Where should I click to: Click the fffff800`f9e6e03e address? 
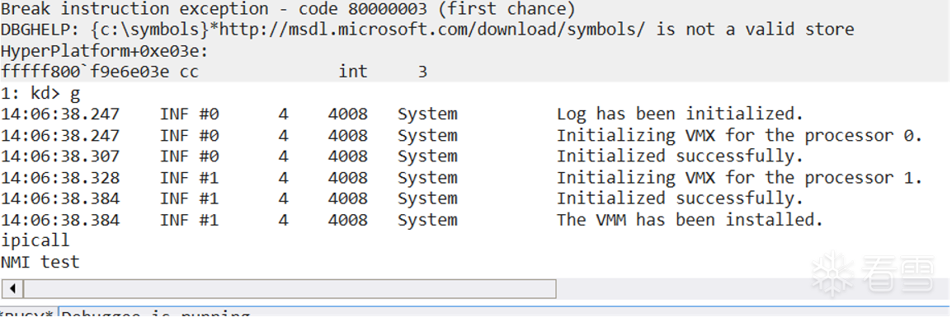click(x=85, y=72)
